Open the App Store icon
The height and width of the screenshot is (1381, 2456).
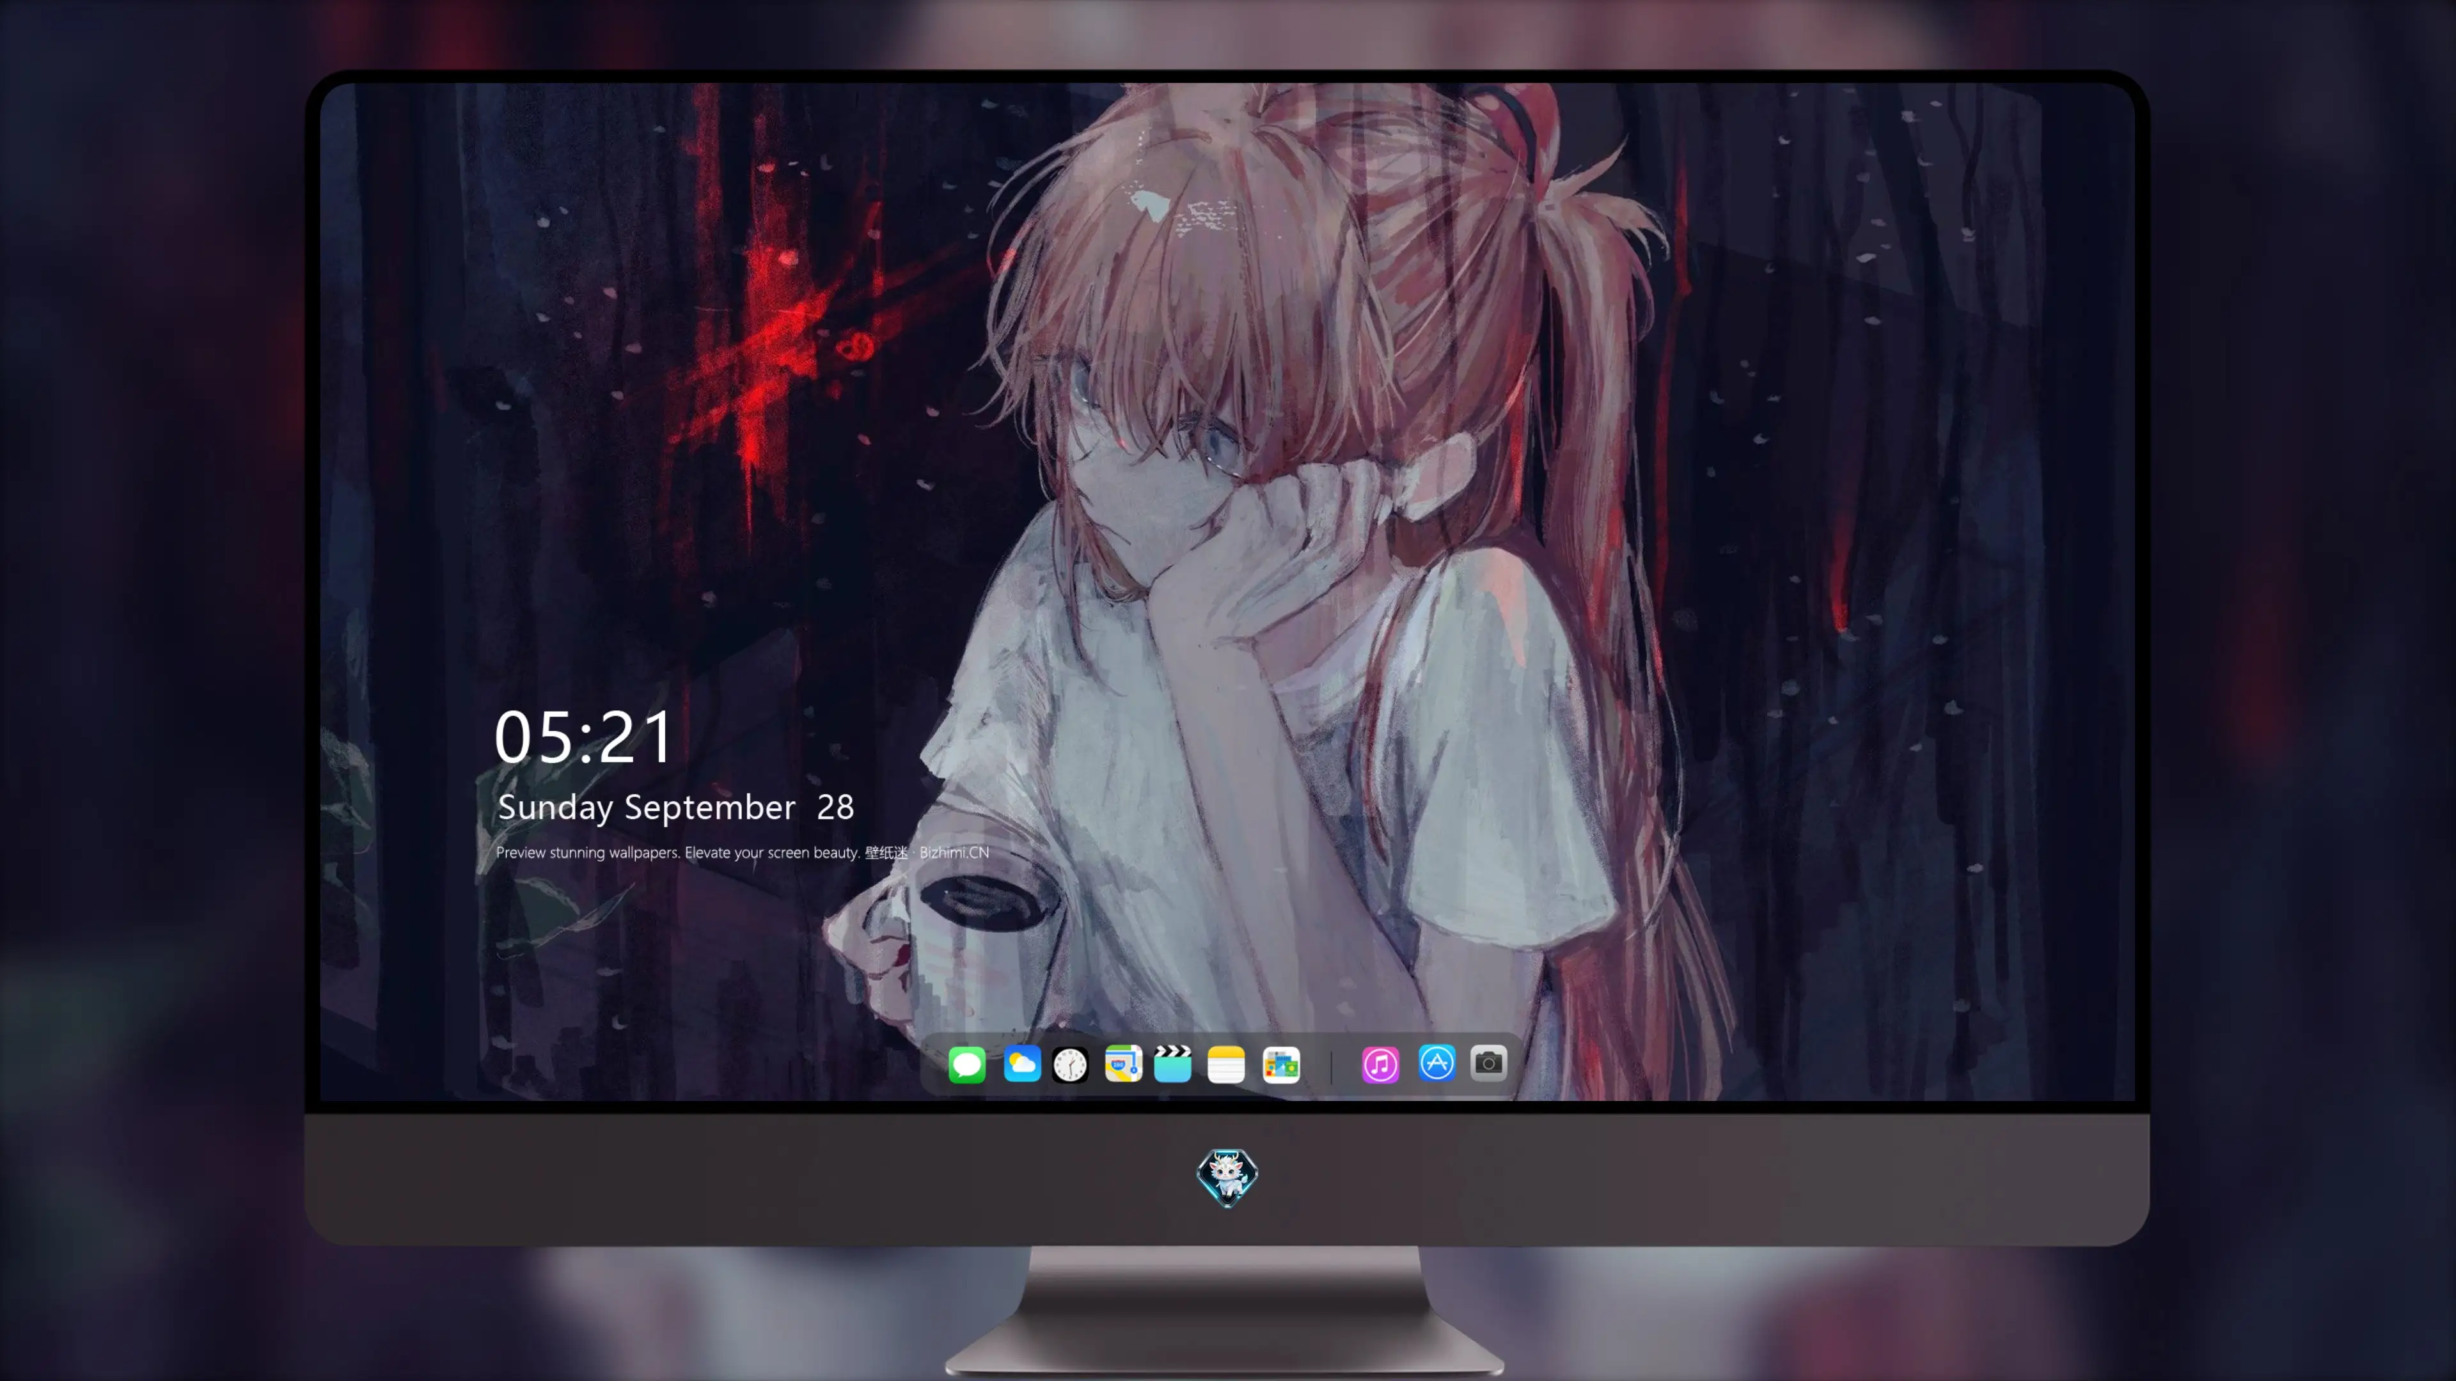(x=1437, y=1063)
